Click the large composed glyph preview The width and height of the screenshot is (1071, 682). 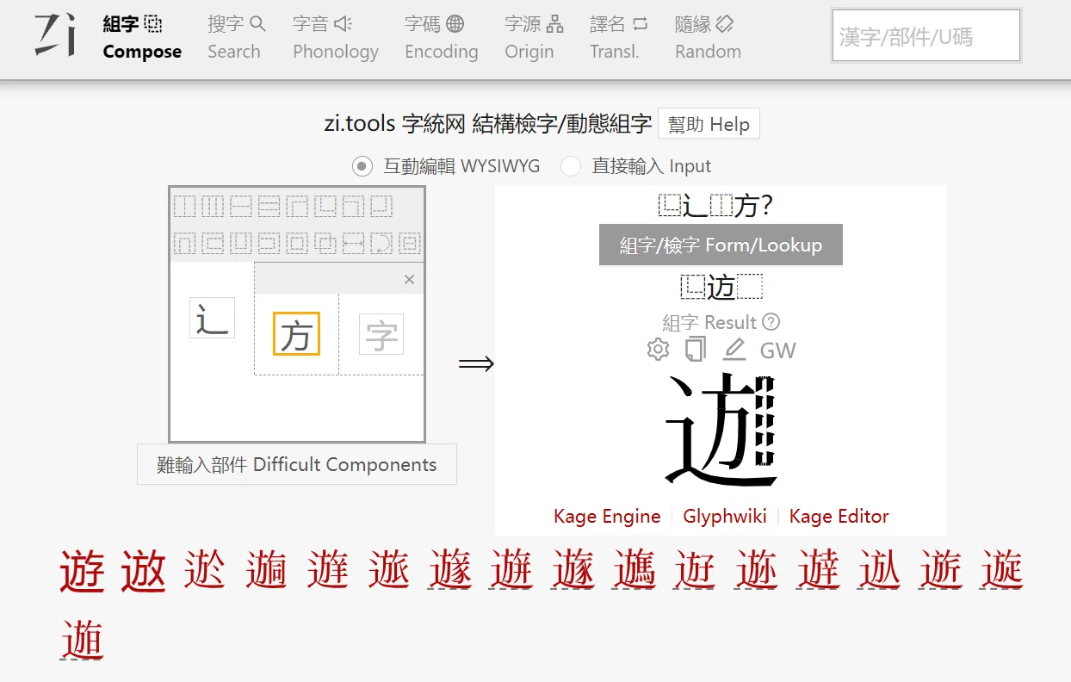721,431
